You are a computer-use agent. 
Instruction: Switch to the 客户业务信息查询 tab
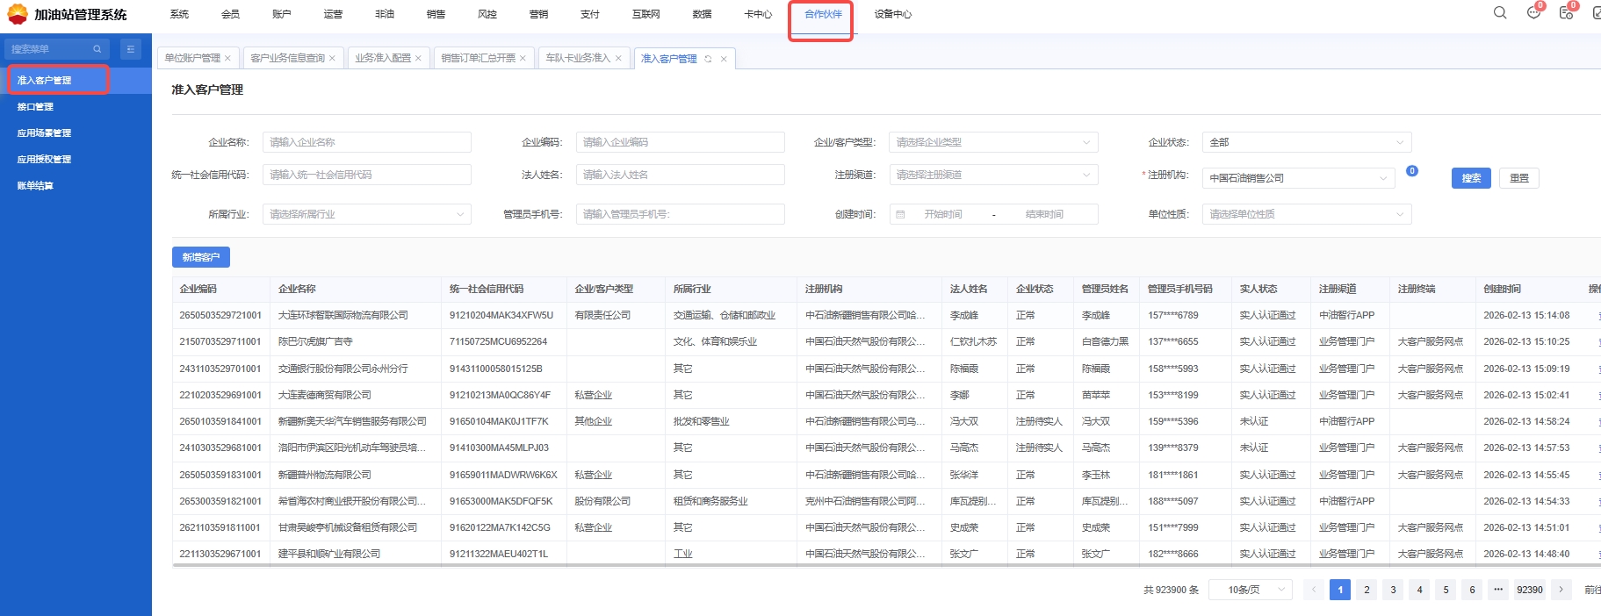[x=287, y=59]
